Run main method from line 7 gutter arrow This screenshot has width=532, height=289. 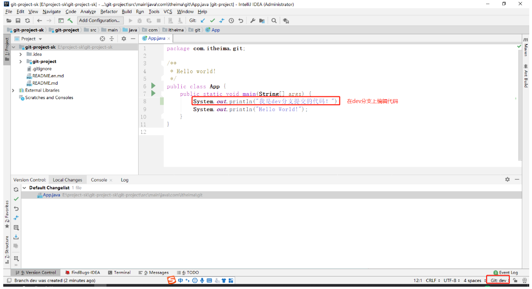(154, 93)
